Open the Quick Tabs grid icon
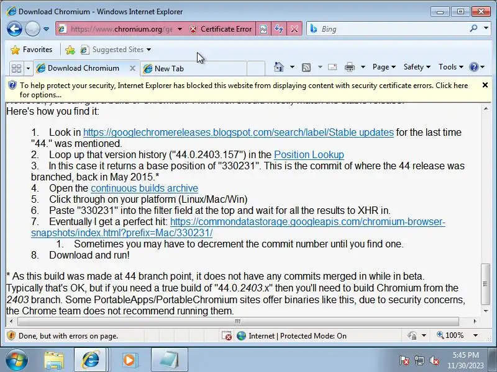The width and height of the screenshot is (497, 372). [x=16, y=68]
